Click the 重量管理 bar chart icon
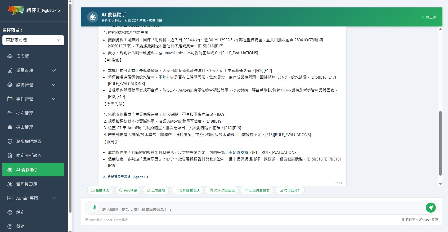This screenshot has height=232, width=448. tap(10, 70)
